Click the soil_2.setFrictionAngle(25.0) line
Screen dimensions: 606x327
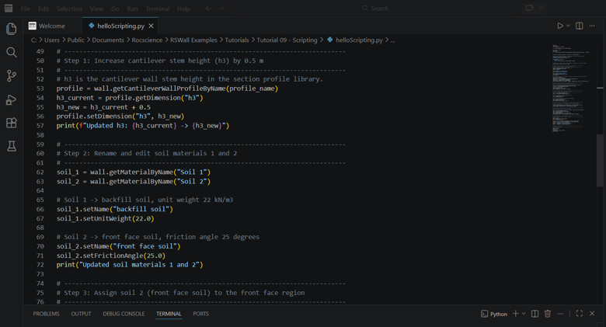point(111,256)
